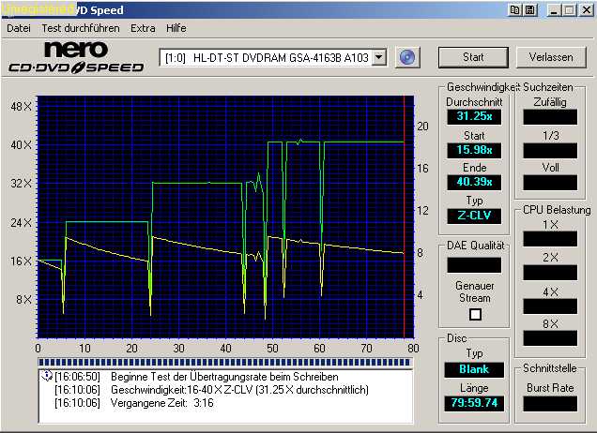The width and height of the screenshot is (597, 433).
Task: Click the red end marker line in graph
Action: 404,216
